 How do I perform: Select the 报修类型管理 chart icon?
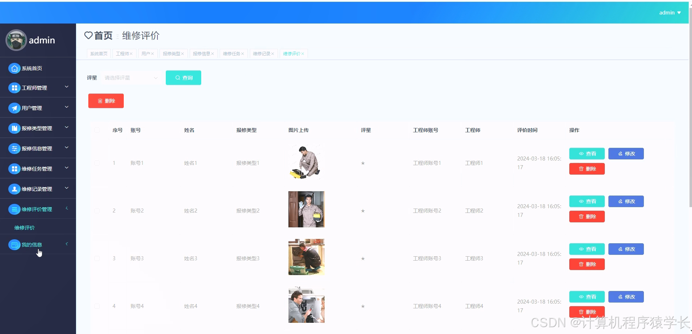[14, 128]
